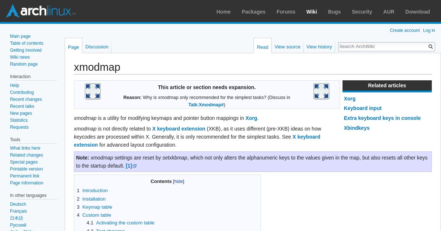Open AUR in top navigation
This screenshot has width=441, height=231.
(x=389, y=12)
